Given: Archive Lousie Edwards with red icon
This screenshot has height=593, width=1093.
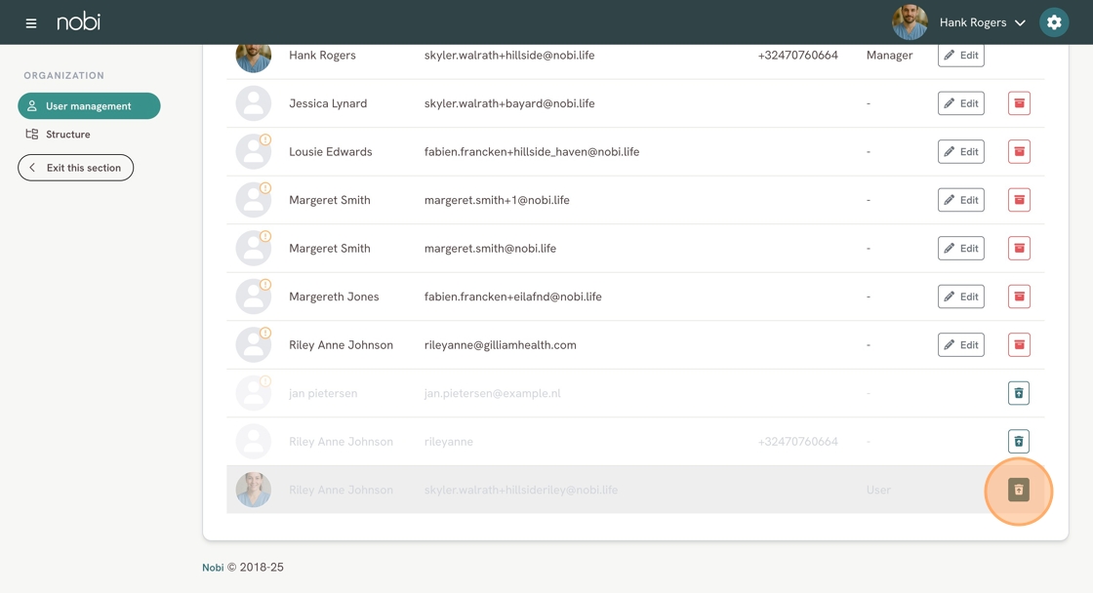Looking at the screenshot, I should (1019, 152).
